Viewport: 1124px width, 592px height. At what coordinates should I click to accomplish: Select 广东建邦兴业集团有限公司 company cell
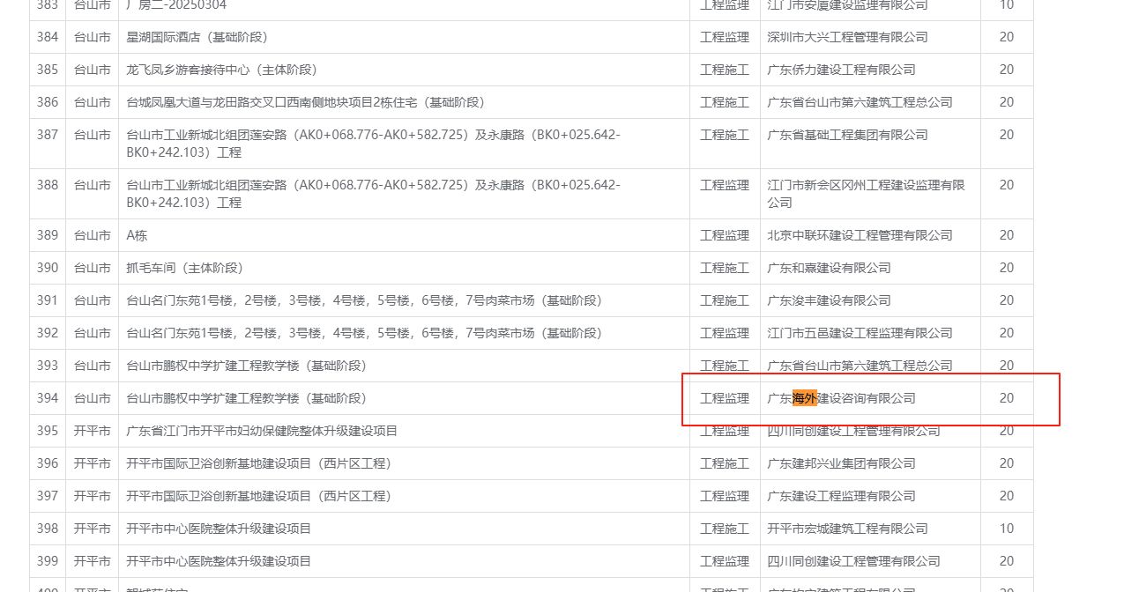[x=841, y=463]
